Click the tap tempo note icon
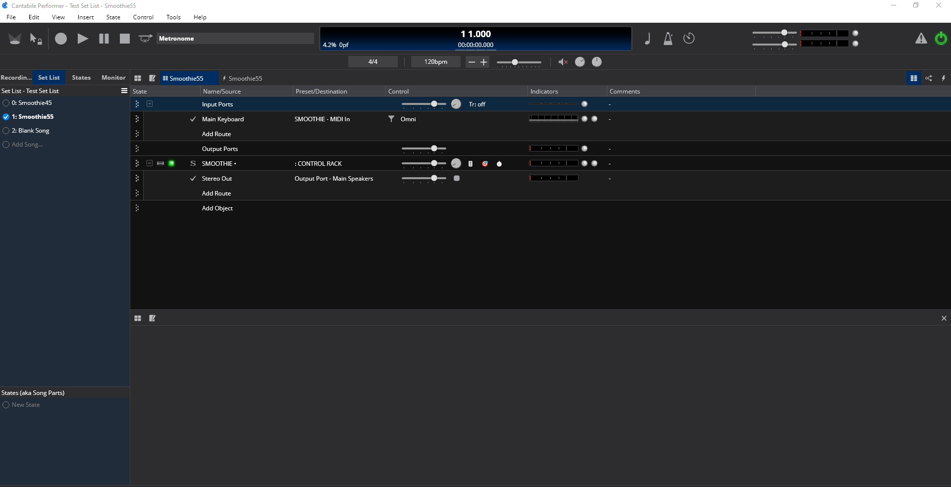This screenshot has width=951, height=487. tap(647, 39)
